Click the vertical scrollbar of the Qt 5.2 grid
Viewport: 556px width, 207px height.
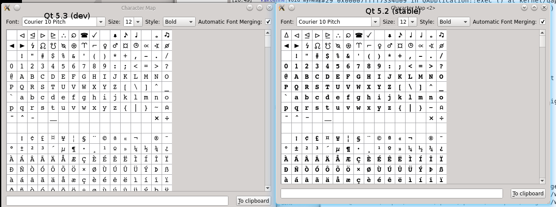coord(542,108)
